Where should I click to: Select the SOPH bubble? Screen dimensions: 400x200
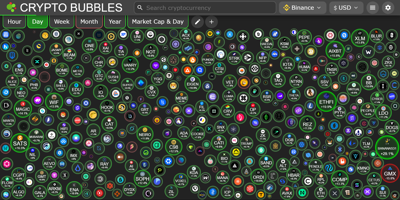pyautogui.click(x=142, y=179)
